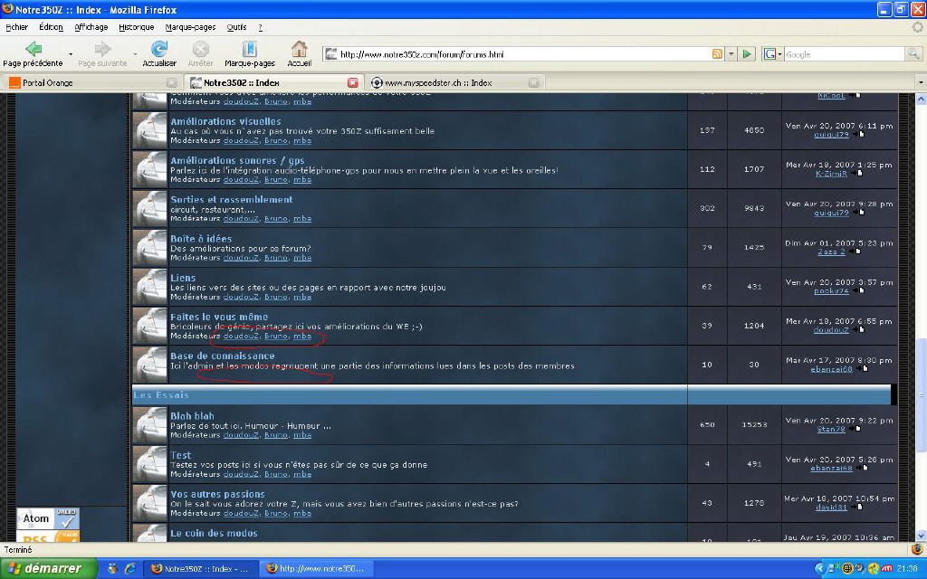Close the Notre350Z :: Index tab
Screen dimensions: 927x579
pyautogui.click(x=353, y=82)
